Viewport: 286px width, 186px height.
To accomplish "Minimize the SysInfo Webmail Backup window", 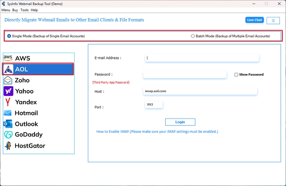I will click(254, 4).
